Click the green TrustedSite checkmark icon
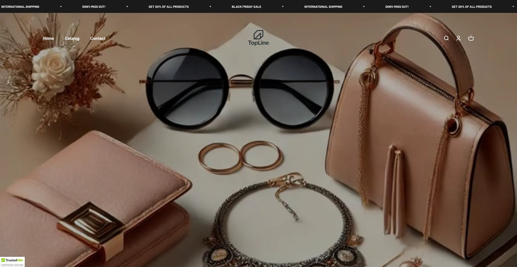 (x=3, y=260)
